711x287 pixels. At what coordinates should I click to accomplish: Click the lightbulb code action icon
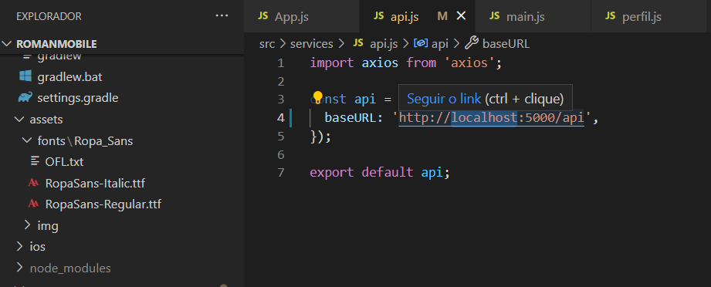pos(318,97)
